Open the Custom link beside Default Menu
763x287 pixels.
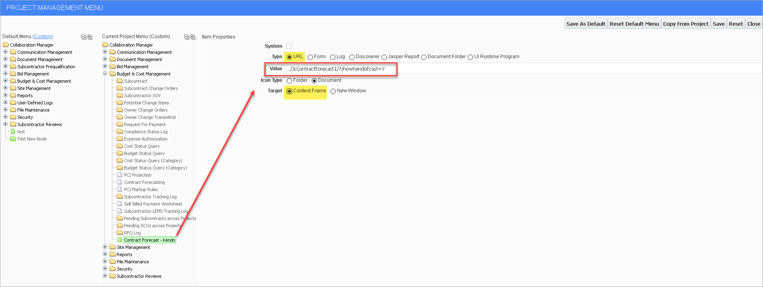(43, 37)
